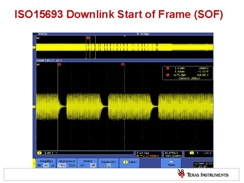Screen dimensions: 244x183
Task: Click the Coupling menu heading
Action: click(46, 161)
